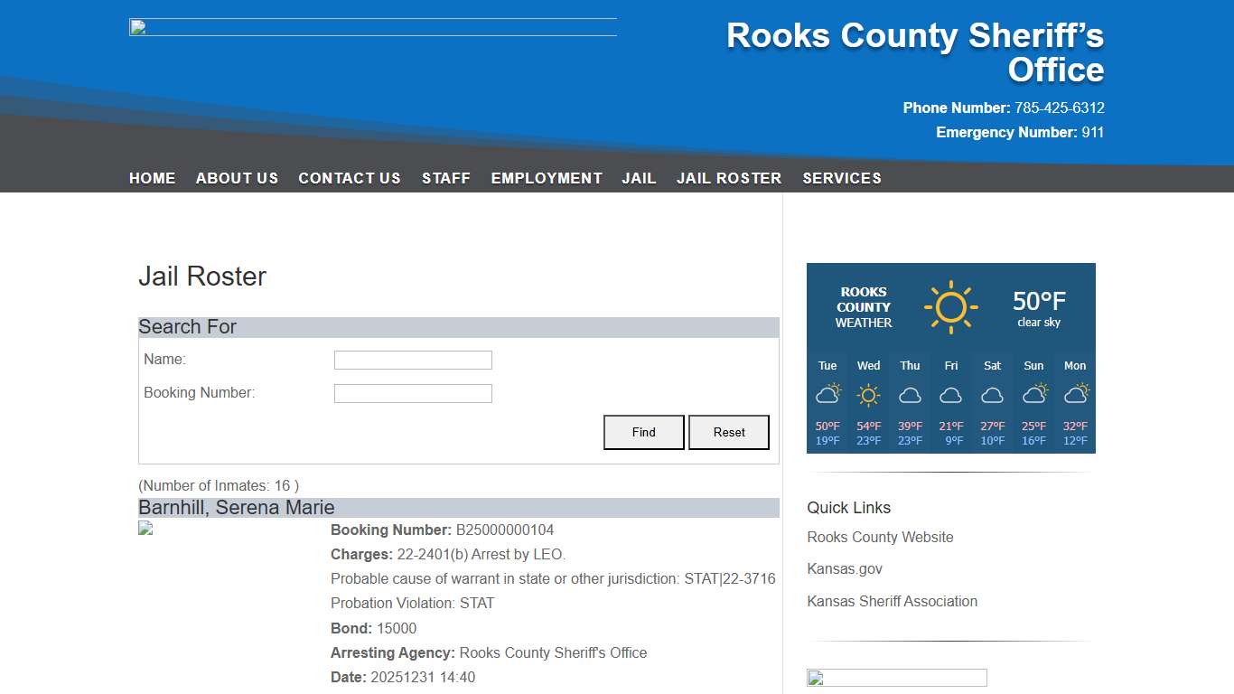The width and height of the screenshot is (1234, 694).
Task: Click the broken image icon near Barnhill's record
Action: click(145, 529)
